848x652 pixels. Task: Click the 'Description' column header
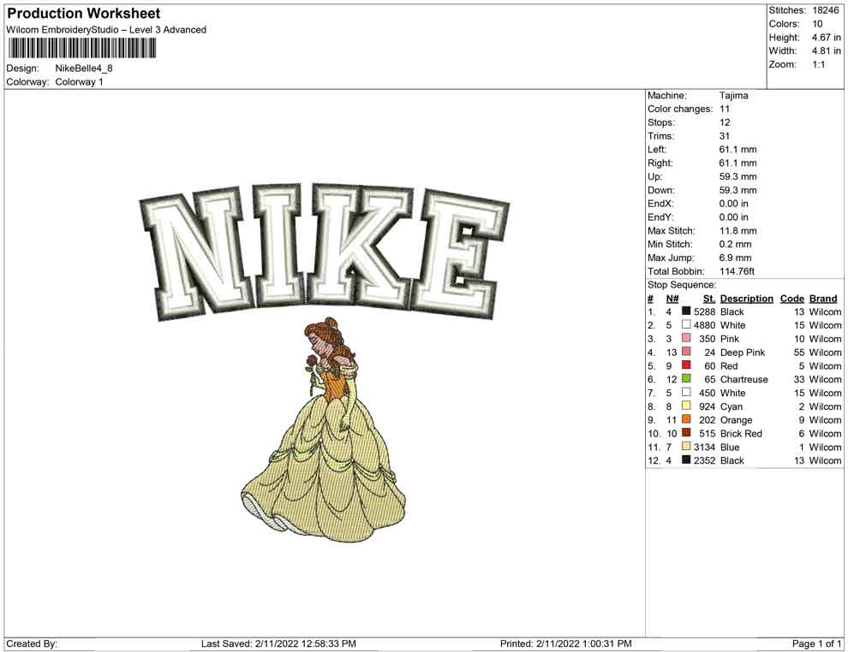pos(747,299)
